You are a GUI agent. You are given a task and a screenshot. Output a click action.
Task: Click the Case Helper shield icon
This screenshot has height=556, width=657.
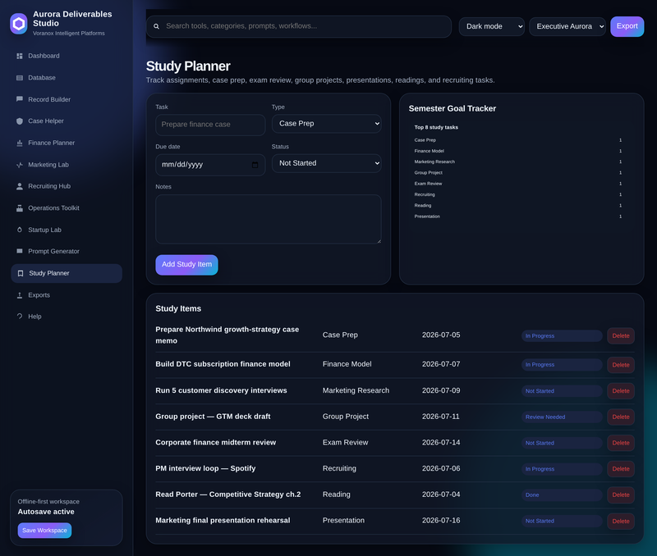tap(19, 121)
